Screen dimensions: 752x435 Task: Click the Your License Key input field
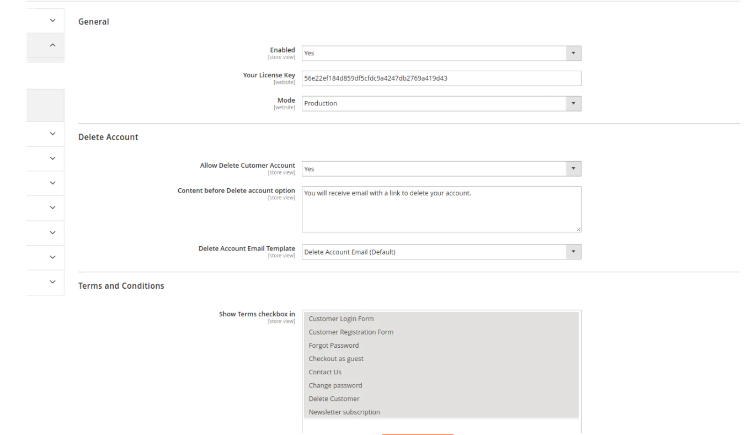pos(440,78)
